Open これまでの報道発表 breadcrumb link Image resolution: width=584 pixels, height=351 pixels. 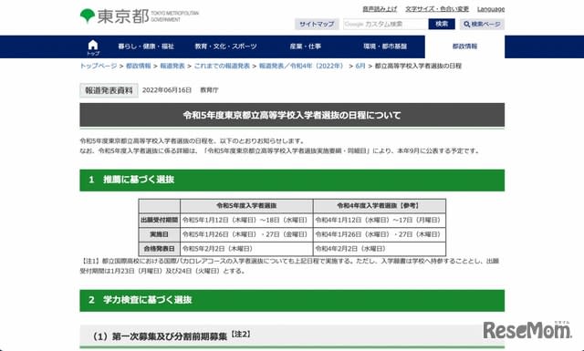click(222, 66)
